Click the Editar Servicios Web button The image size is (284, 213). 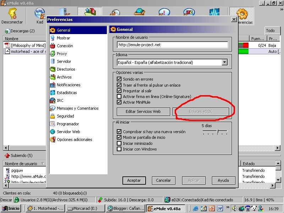pyautogui.click(x=143, y=111)
